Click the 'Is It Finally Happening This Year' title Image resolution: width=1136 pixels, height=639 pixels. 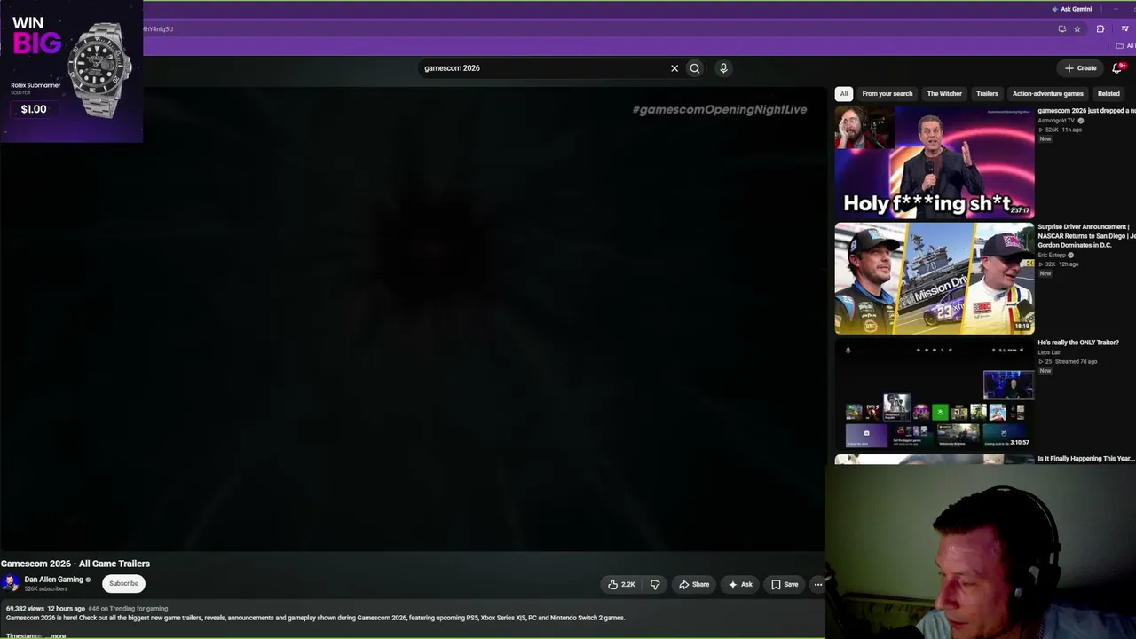[1086, 459]
